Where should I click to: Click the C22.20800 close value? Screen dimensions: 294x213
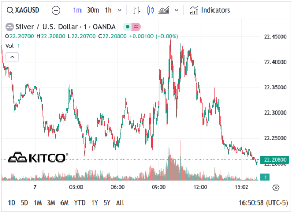[113, 36]
